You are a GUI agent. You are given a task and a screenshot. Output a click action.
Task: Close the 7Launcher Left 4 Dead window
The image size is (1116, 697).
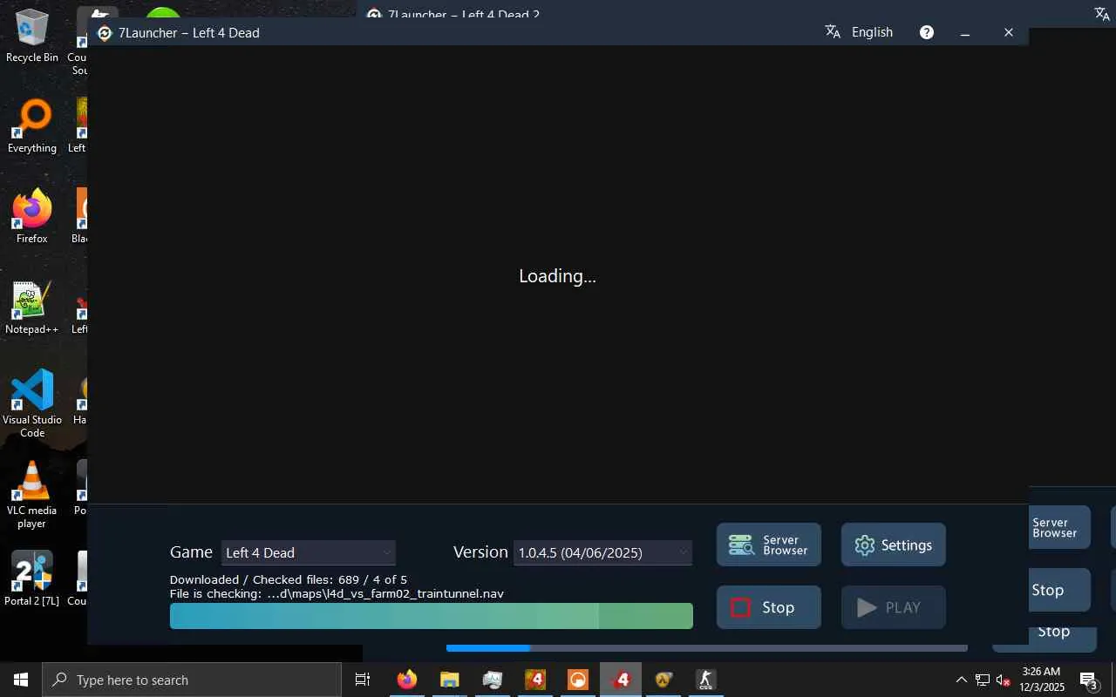[1009, 32]
